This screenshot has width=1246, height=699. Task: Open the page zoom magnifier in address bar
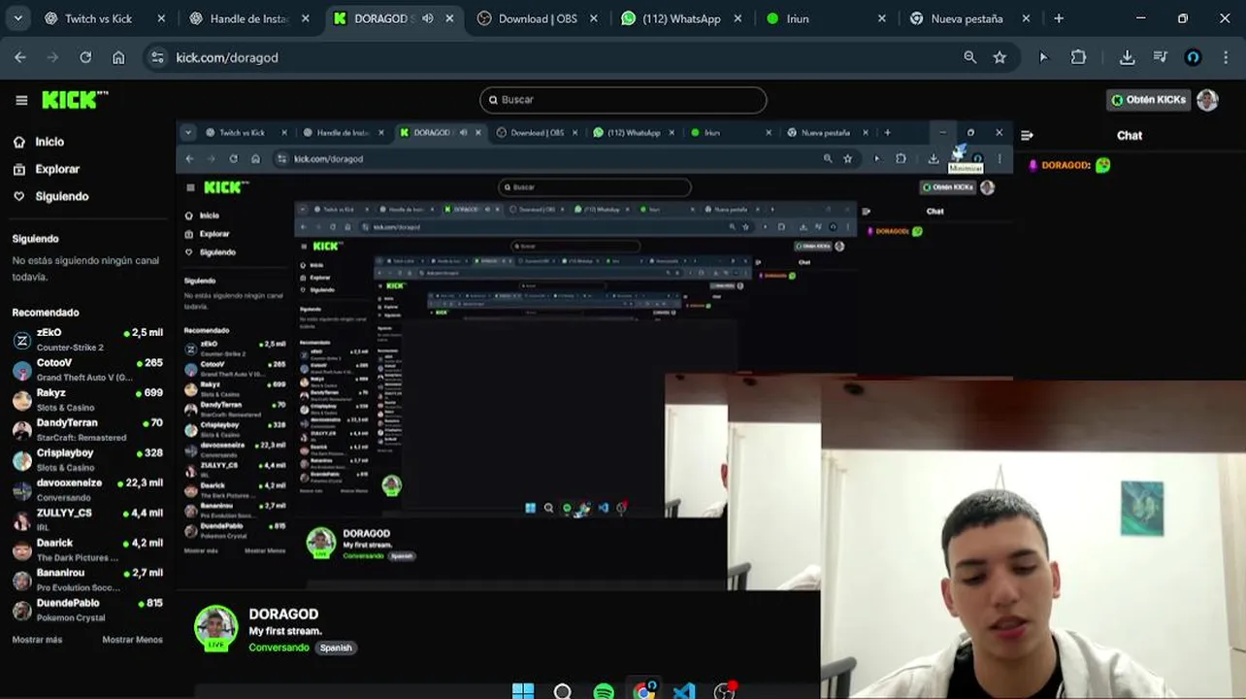click(x=969, y=57)
